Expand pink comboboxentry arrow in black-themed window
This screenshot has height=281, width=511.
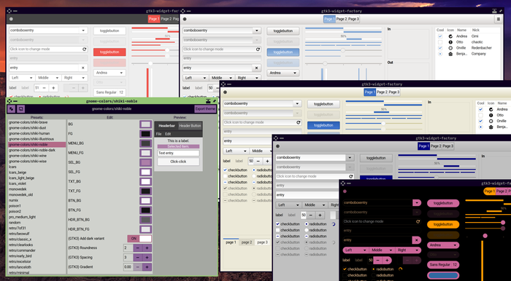(x=417, y=202)
